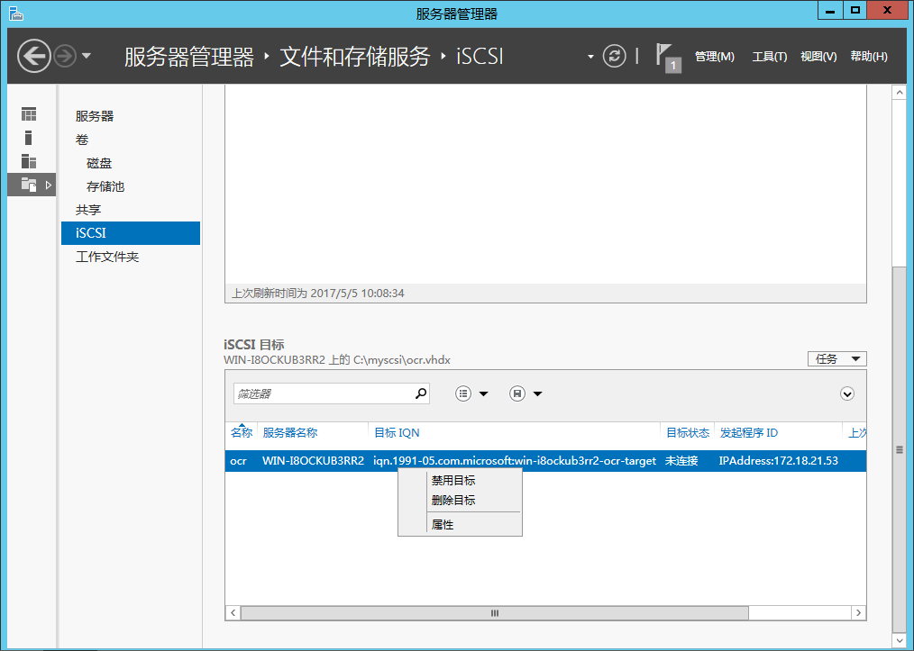This screenshot has width=914, height=651.
Task: Open the 视图(V) menu
Action: pos(818,57)
